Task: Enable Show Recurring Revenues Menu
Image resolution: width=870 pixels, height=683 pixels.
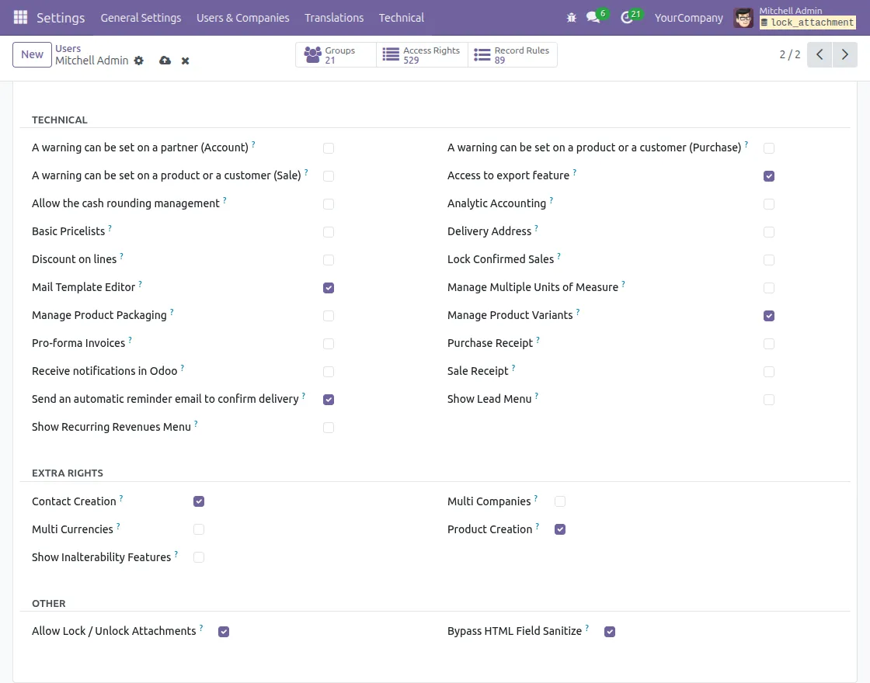Action: point(329,428)
